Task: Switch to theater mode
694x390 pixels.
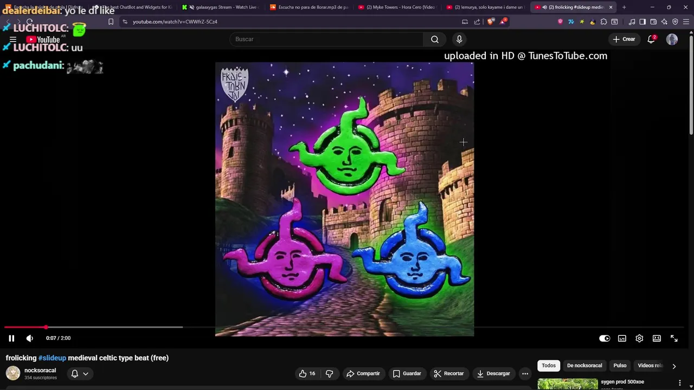Action: [657, 338]
